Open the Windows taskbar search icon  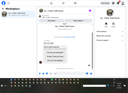pyautogui.click(x=5, y=86)
